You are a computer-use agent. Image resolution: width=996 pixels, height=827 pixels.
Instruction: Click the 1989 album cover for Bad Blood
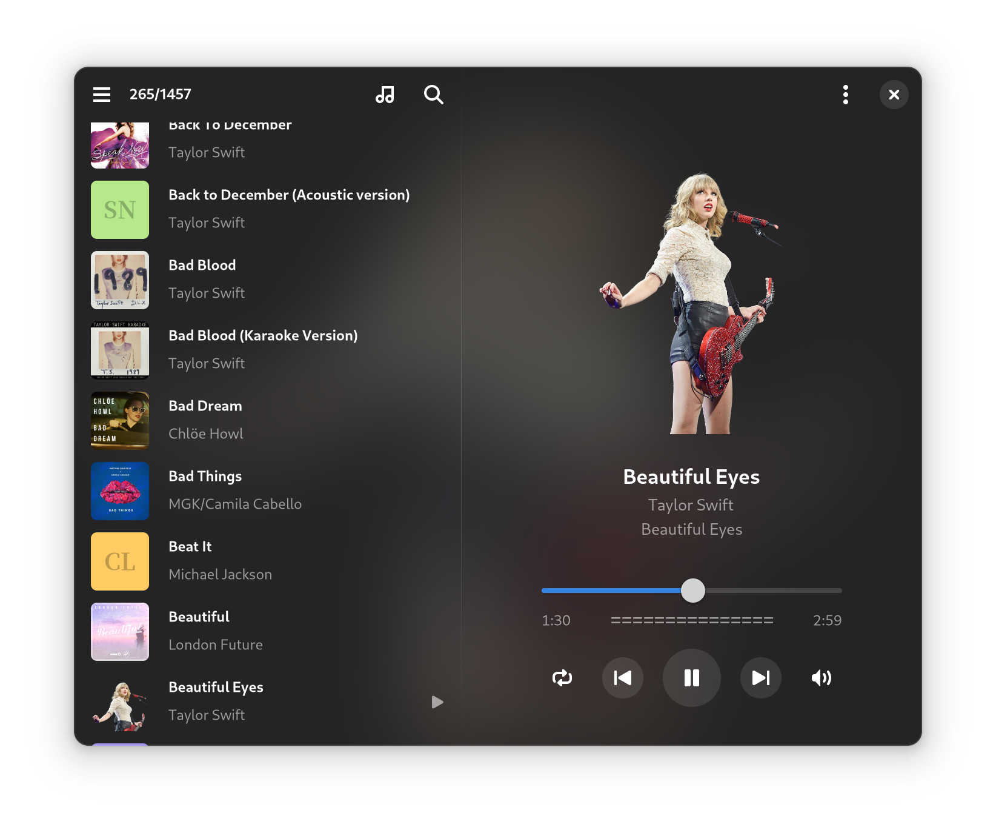click(120, 280)
